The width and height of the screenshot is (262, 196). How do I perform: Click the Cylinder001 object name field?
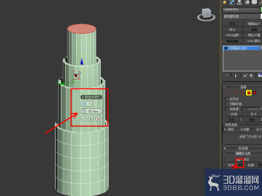pyautogui.click(x=241, y=10)
